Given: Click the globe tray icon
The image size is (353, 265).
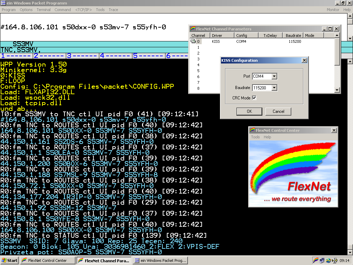Looking at the screenshot, I should point(329,261).
